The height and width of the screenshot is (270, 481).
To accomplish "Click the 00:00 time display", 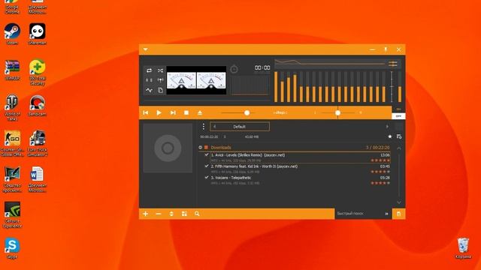I will 262,67.
